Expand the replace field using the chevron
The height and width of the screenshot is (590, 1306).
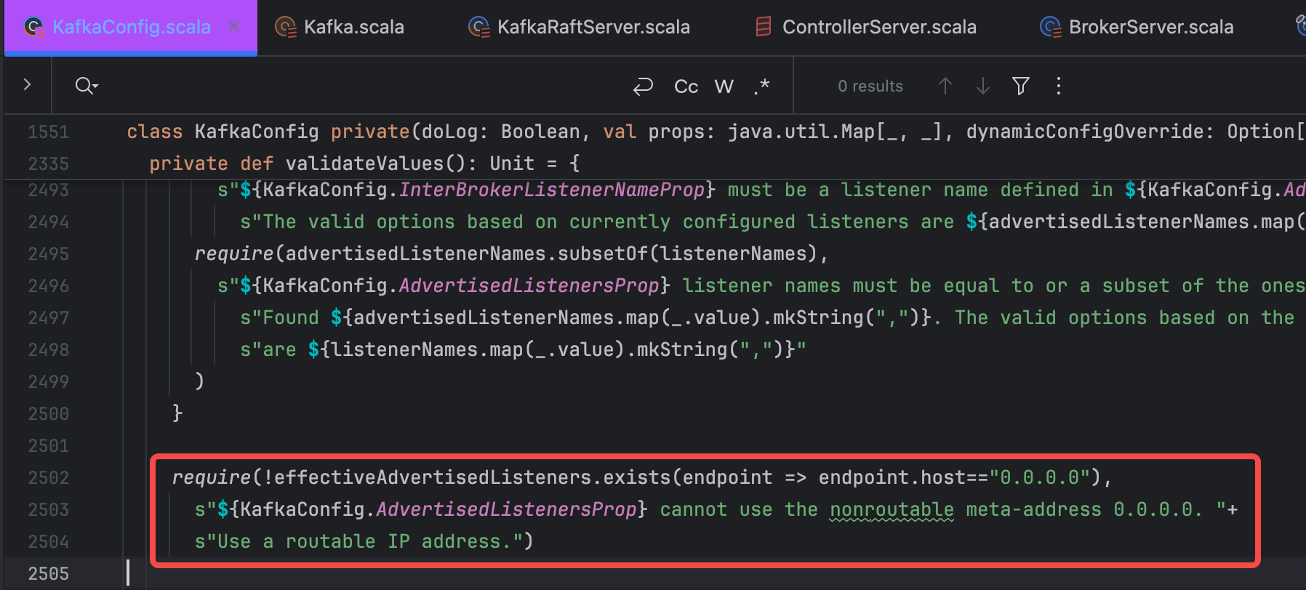(x=27, y=85)
